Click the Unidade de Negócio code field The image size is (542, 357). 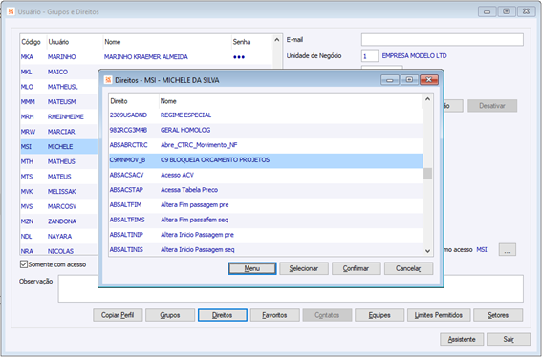coord(370,56)
